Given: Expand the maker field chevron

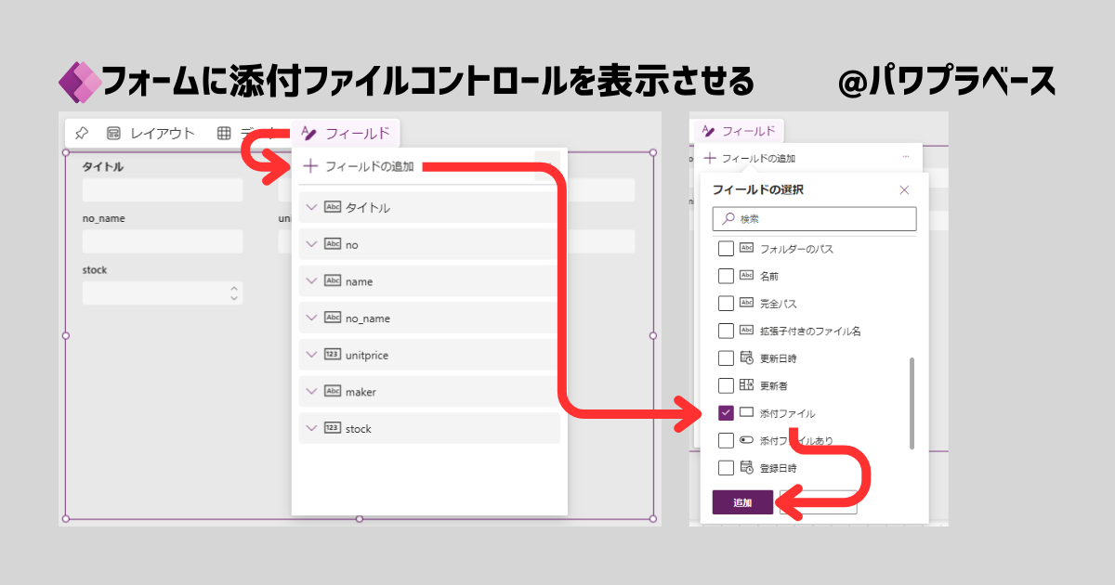Looking at the screenshot, I should pos(311,391).
